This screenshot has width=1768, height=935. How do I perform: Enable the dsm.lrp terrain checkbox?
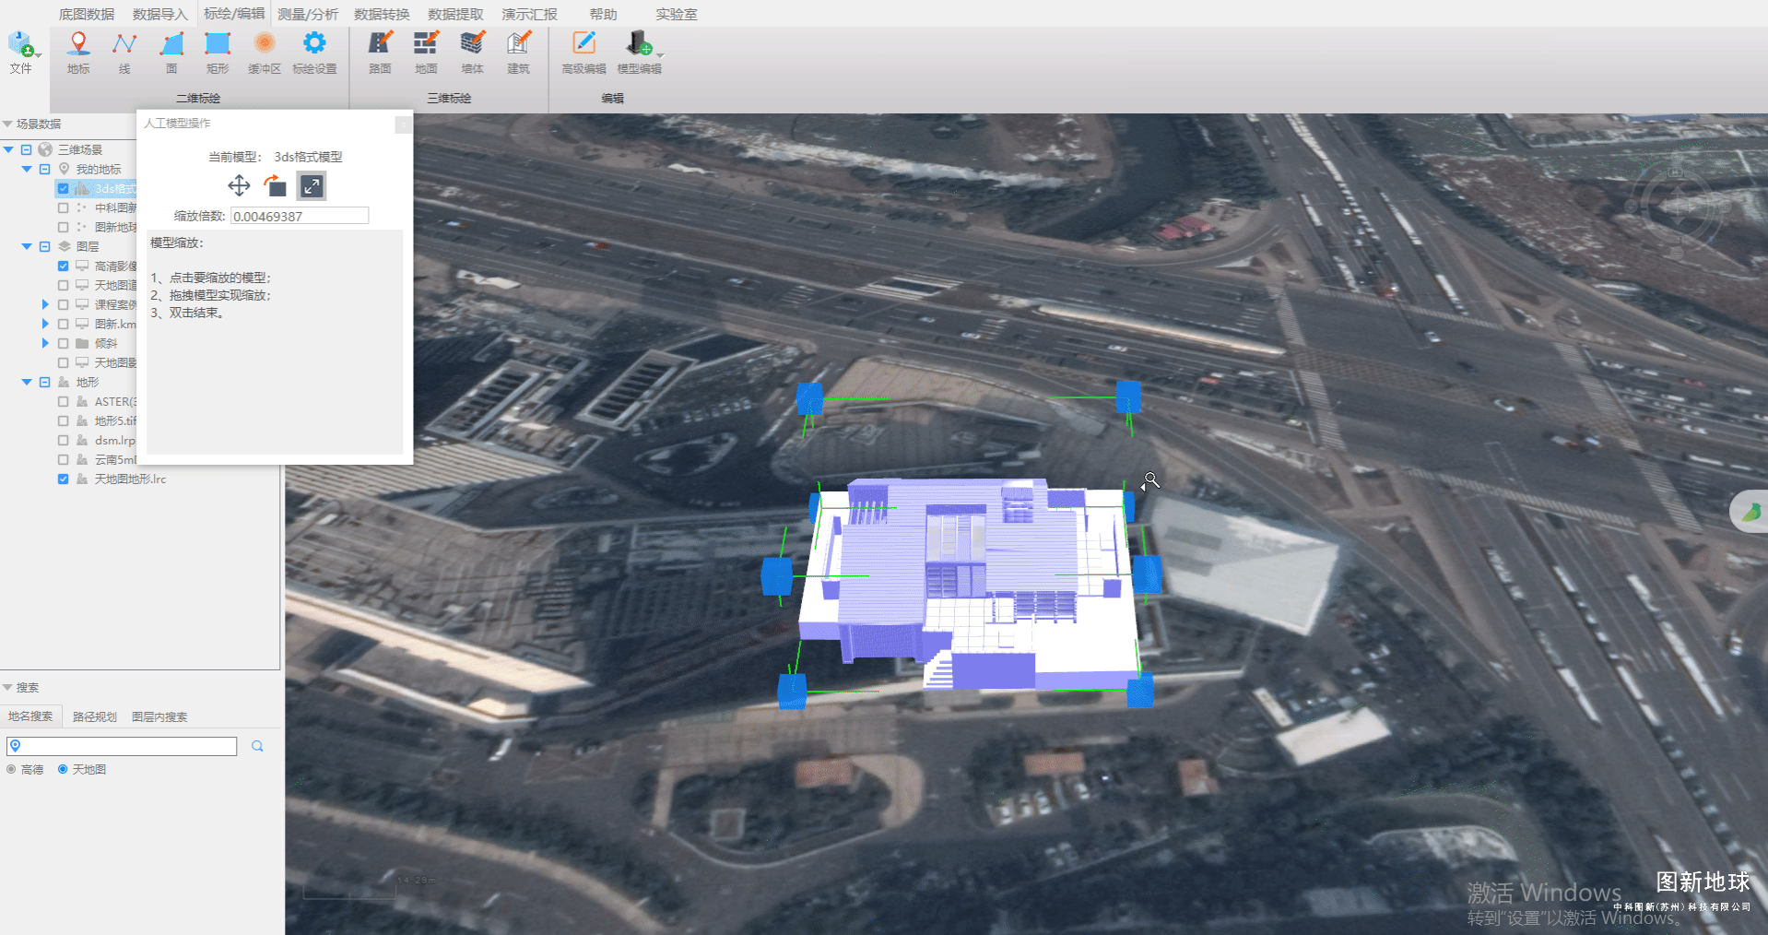tap(63, 440)
